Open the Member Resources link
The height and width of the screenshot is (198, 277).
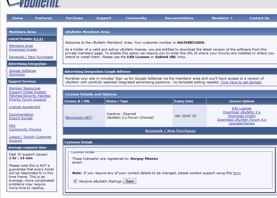click(x=24, y=88)
